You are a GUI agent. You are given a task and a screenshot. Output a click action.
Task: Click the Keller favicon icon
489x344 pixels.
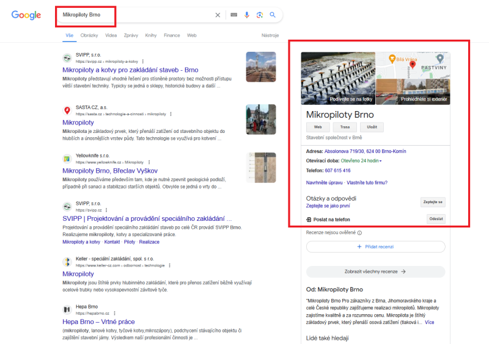point(67,262)
